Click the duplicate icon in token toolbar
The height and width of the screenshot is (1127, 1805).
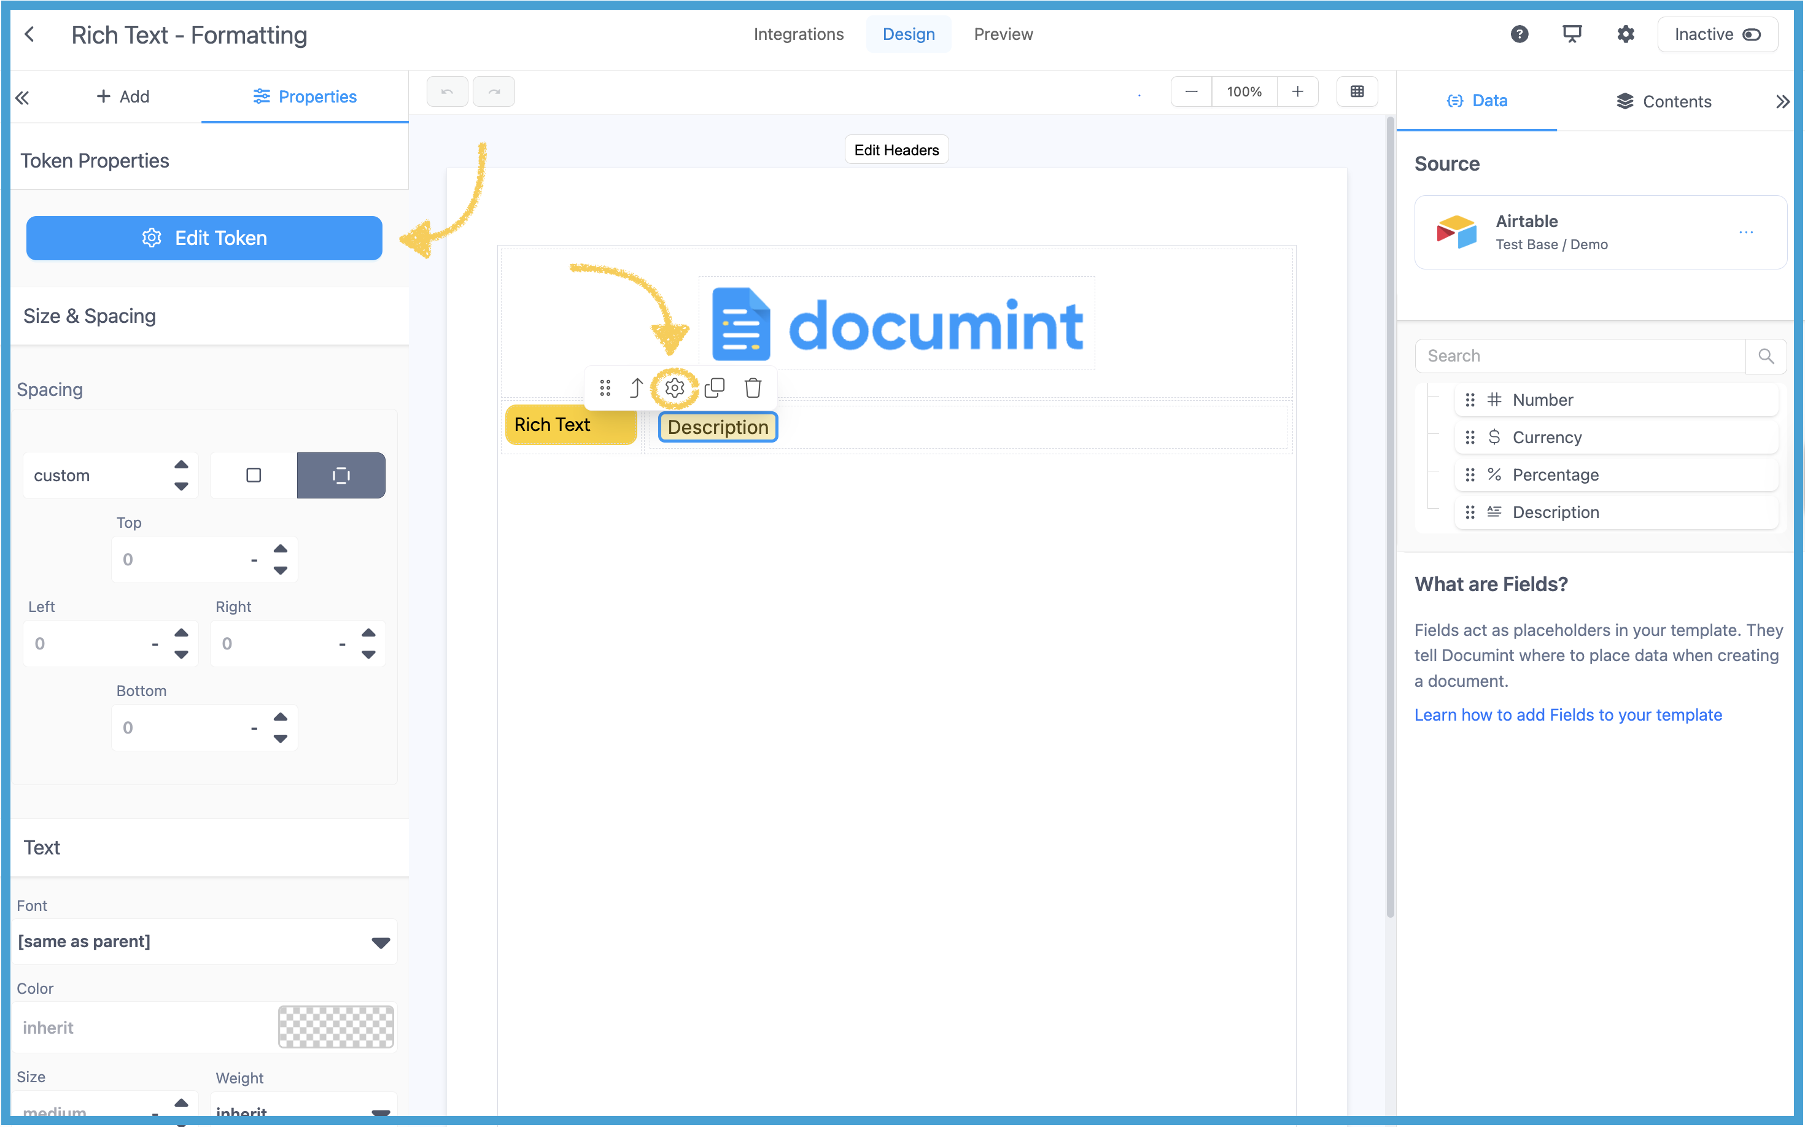(x=714, y=387)
